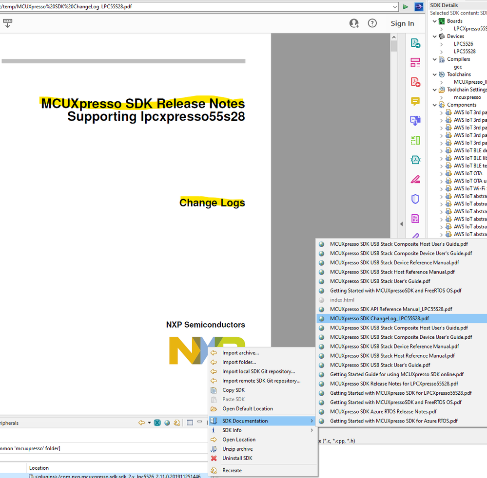Click the PDF scrollbar up arrow
487x478 pixels.
(x=394, y=37)
